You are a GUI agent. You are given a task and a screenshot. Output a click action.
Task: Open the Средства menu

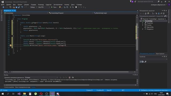49,5
